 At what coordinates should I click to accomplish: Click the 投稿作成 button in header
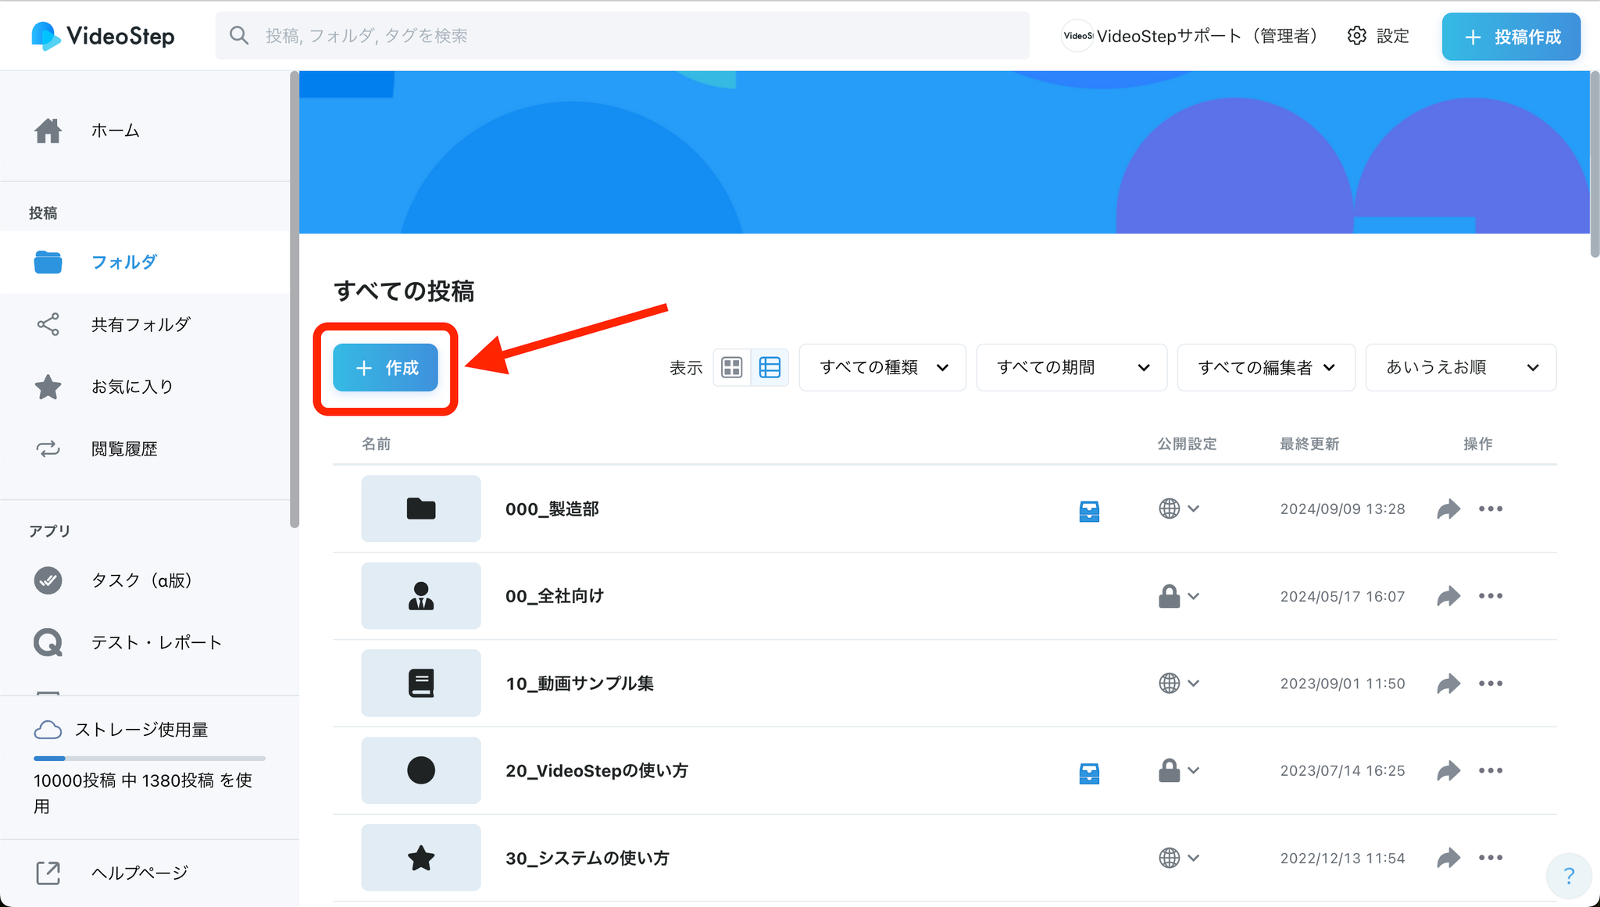point(1511,37)
